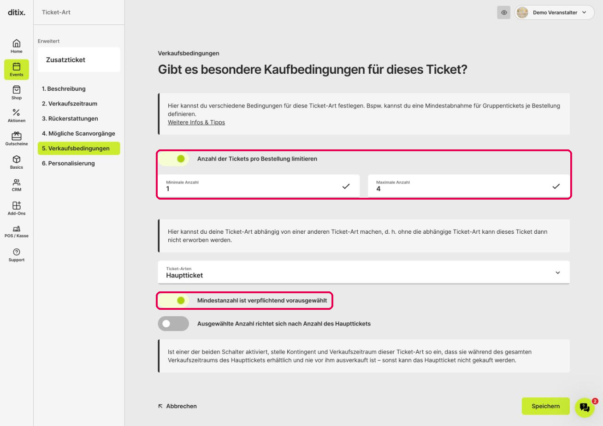Image resolution: width=603 pixels, height=426 pixels.
Task: Click checkmark in Minimale Anzahl field
Action: [x=346, y=186]
